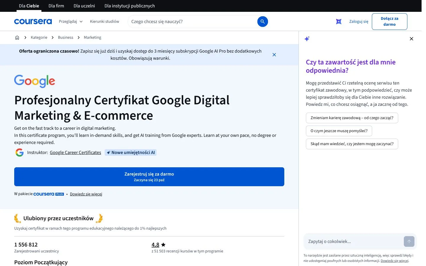Click Zarejestruj się za darmo button
The image size is (426, 266).
click(x=149, y=177)
